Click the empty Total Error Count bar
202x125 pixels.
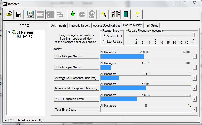point(146,110)
